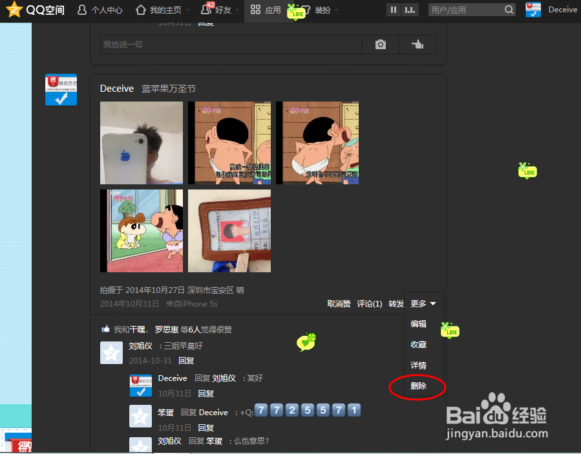The width and height of the screenshot is (581, 454).
Task: Select 详情 from the more menu
Action: pyautogui.click(x=418, y=365)
